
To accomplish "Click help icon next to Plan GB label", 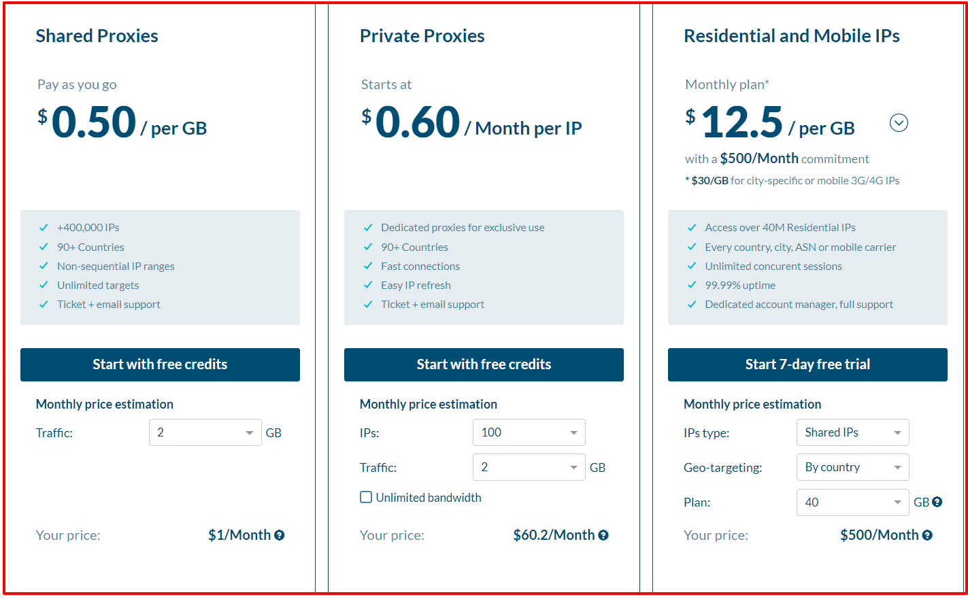I will click(938, 502).
